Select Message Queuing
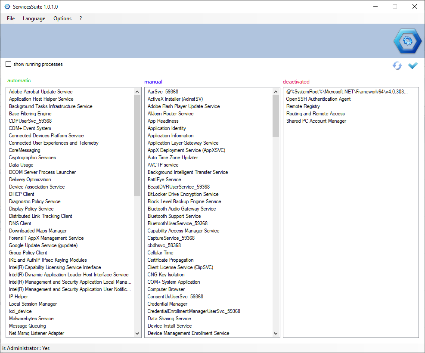This screenshot has width=425, height=353. pos(28,325)
